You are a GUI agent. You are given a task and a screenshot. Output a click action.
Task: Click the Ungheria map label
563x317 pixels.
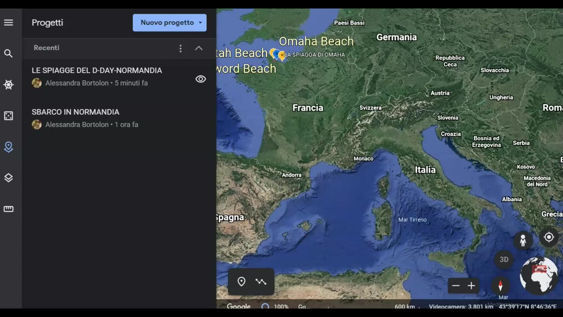[501, 98]
